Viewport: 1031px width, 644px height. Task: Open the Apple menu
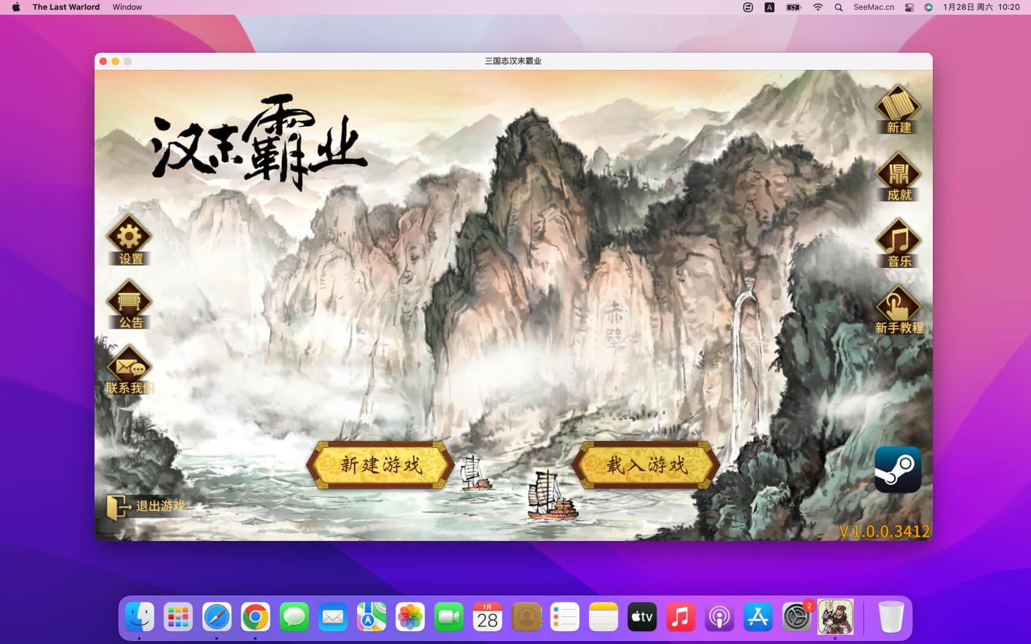pos(16,7)
